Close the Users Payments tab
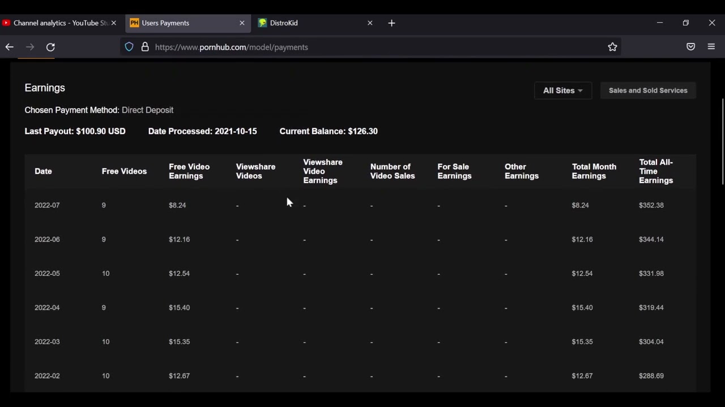The image size is (725, 407). (x=242, y=23)
